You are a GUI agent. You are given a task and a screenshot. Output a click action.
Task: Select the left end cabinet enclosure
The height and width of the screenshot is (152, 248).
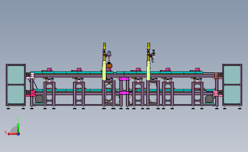pyautogui.click(x=16, y=85)
